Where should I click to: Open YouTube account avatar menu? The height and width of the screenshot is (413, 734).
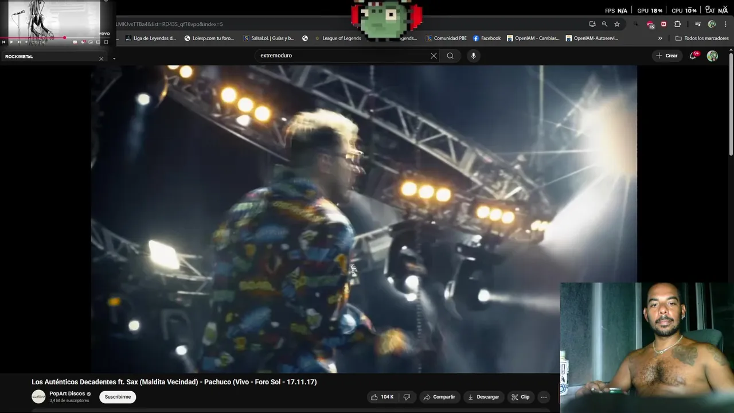(712, 56)
